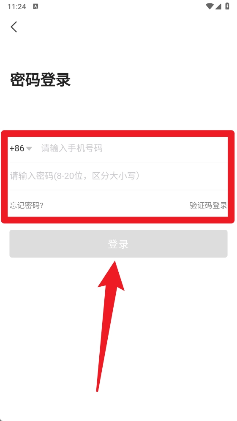The width and height of the screenshot is (237, 421).
Task: Focus the 请输入密码 password field
Action: (x=118, y=176)
